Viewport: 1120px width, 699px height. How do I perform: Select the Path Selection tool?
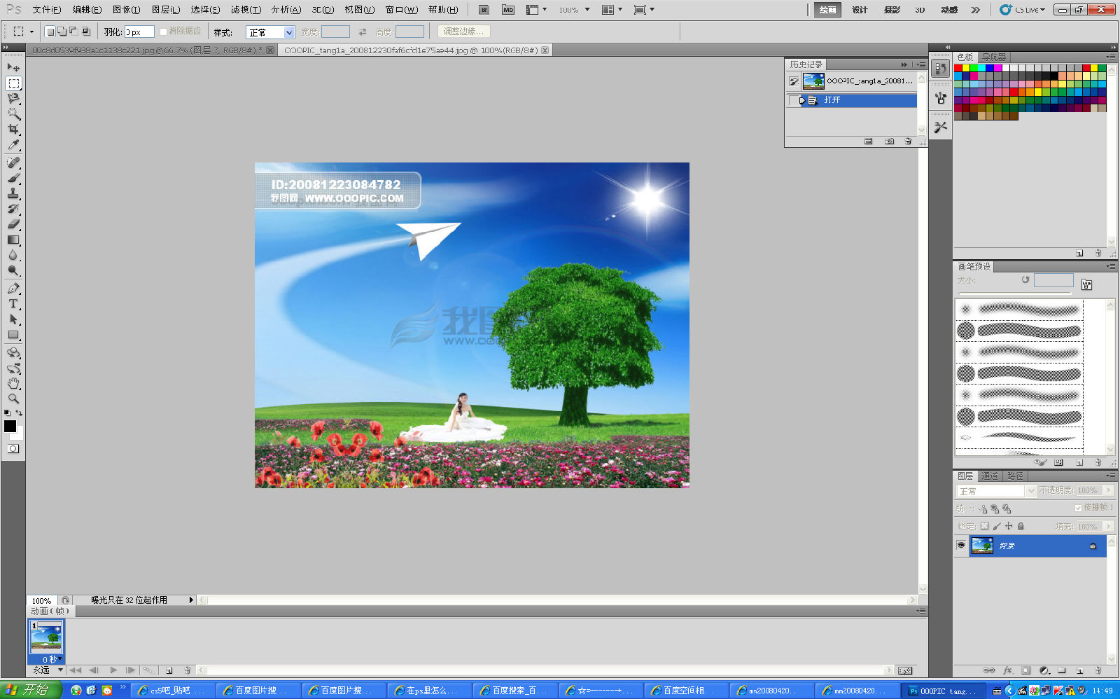coord(13,319)
